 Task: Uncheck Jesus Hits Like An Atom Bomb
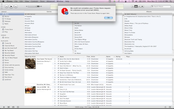[58, 59]
